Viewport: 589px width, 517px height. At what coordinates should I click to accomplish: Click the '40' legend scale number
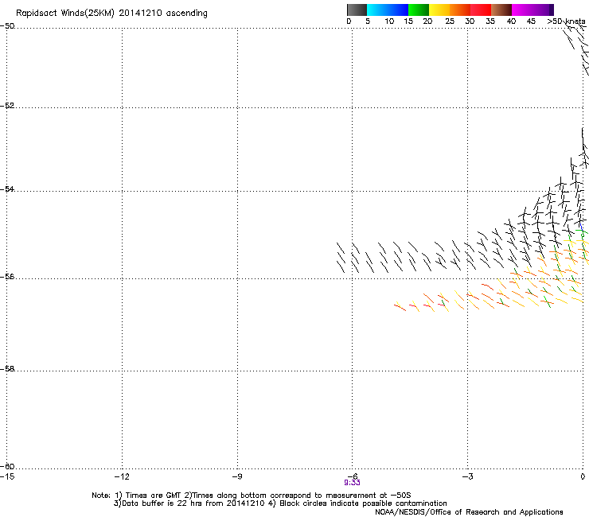tap(511, 21)
